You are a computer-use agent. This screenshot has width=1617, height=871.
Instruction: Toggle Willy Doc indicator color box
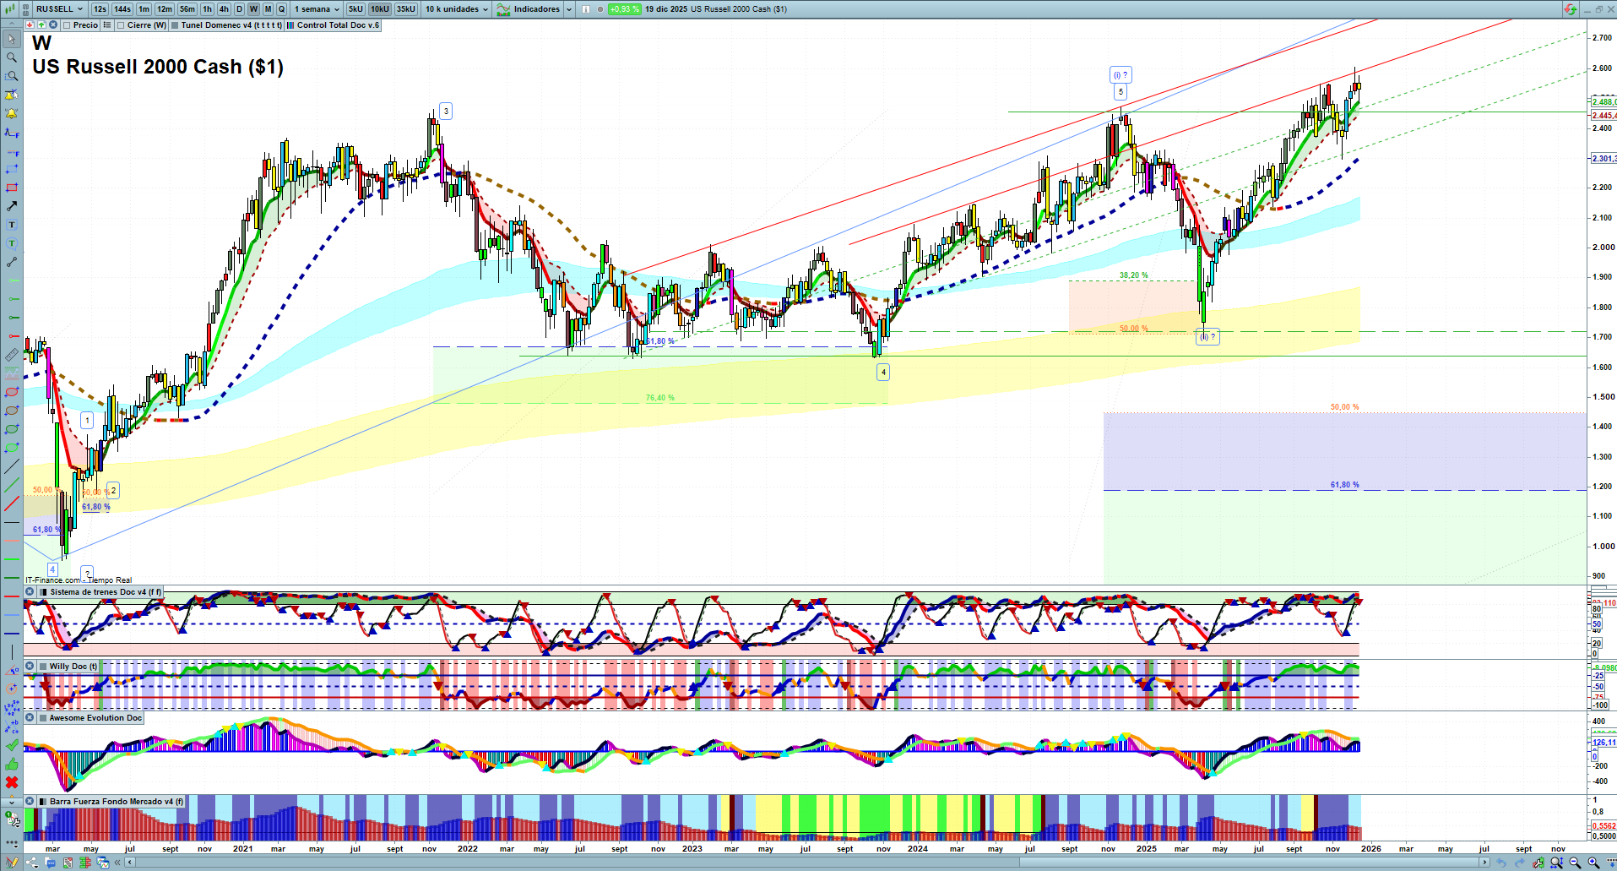(43, 667)
